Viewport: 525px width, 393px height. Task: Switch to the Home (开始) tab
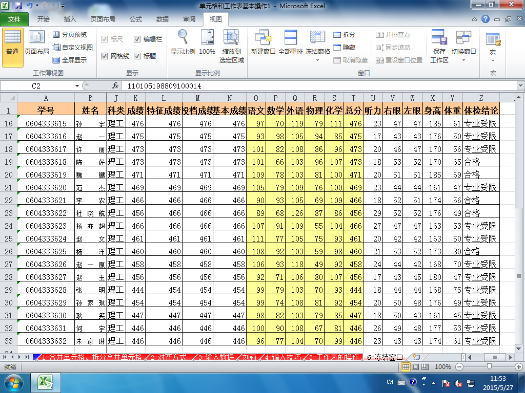43,19
